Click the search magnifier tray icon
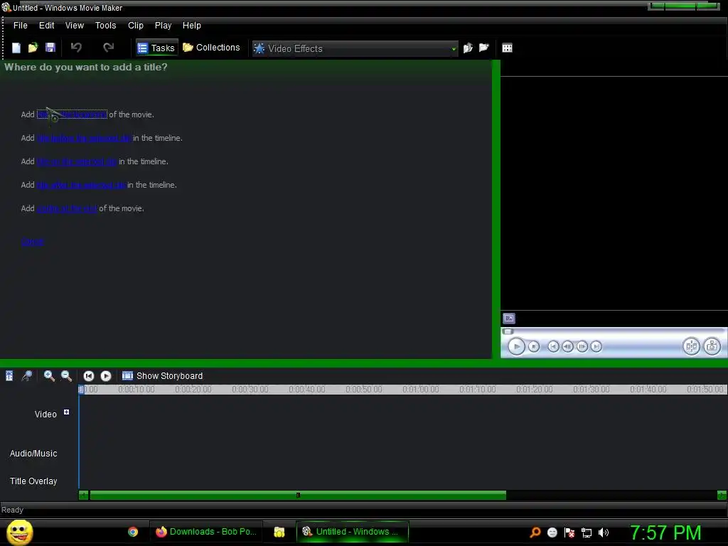This screenshot has width=728, height=546. point(535,532)
